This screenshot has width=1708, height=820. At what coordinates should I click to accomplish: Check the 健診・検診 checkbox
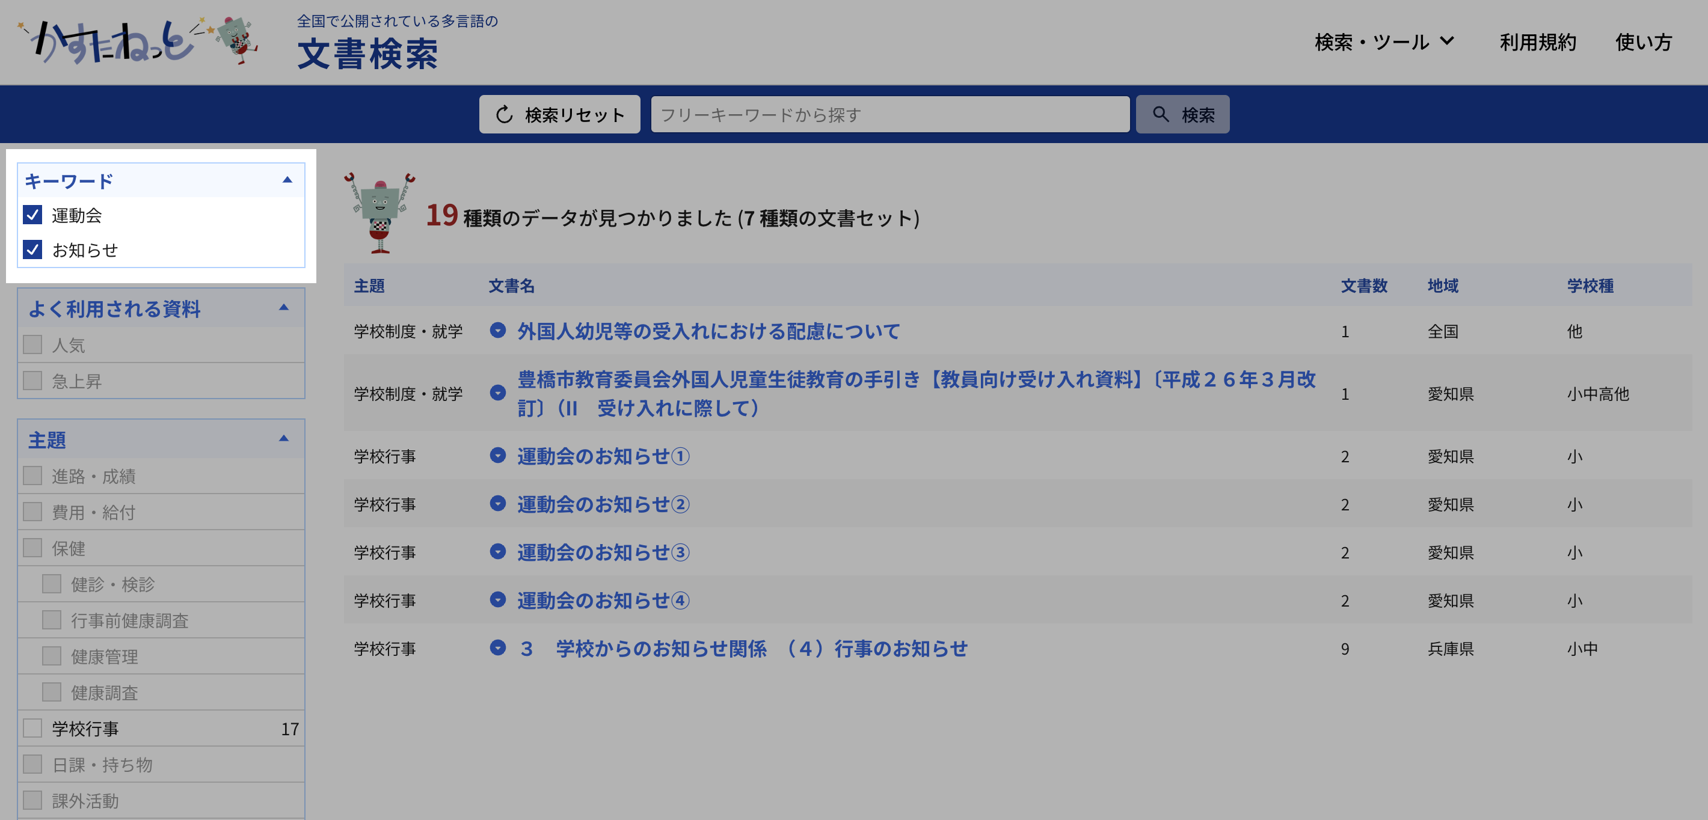pyautogui.click(x=52, y=584)
